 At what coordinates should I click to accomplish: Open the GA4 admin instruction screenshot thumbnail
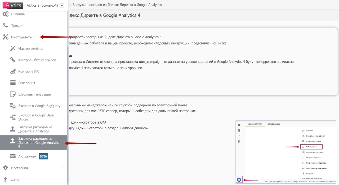pos(286,152)
